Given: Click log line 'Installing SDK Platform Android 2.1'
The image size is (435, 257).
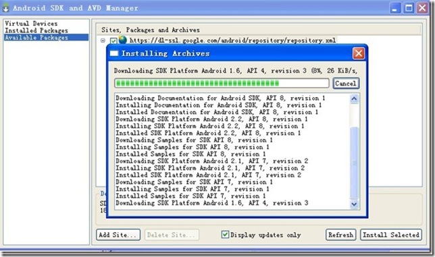Looking at the screenshot, I should (x=210, y=168).
